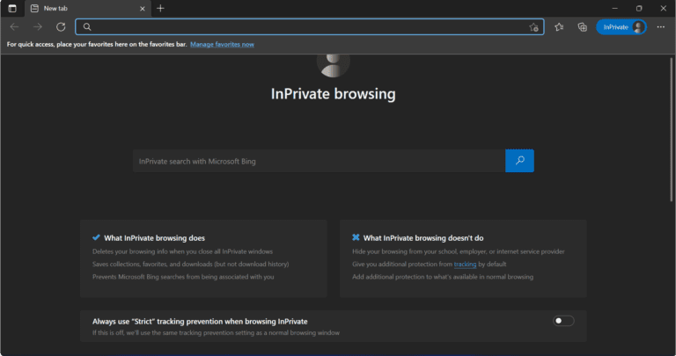The width and height of the screenshot is (676, 356).
Task: Open the Collections icon in toolbar
Action: [x=582, y=27]
